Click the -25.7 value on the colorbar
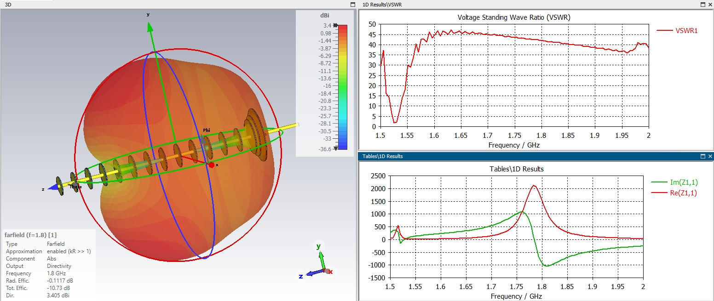Image resolution: width=714 pixels, height=301 pixels. tap(325, 116)
